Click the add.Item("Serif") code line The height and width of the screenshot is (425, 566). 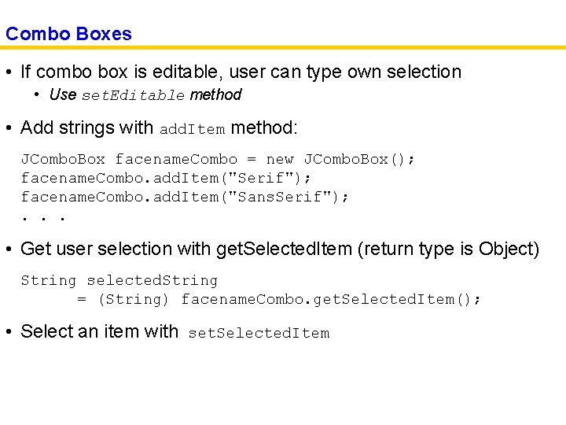(x=166, y=179)
